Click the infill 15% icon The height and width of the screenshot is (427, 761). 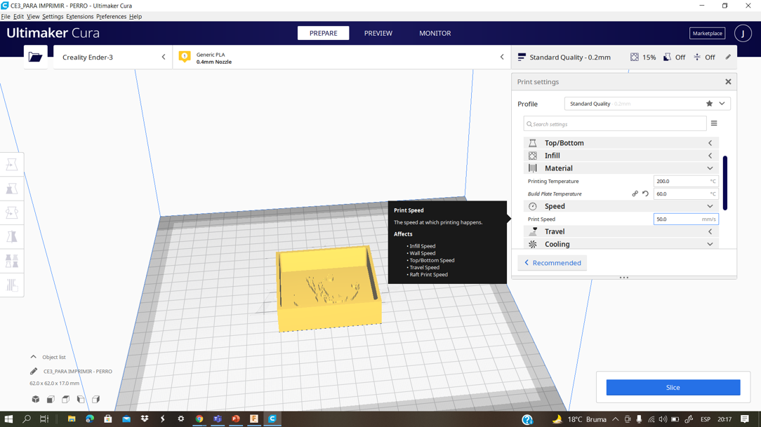[635, 57]
